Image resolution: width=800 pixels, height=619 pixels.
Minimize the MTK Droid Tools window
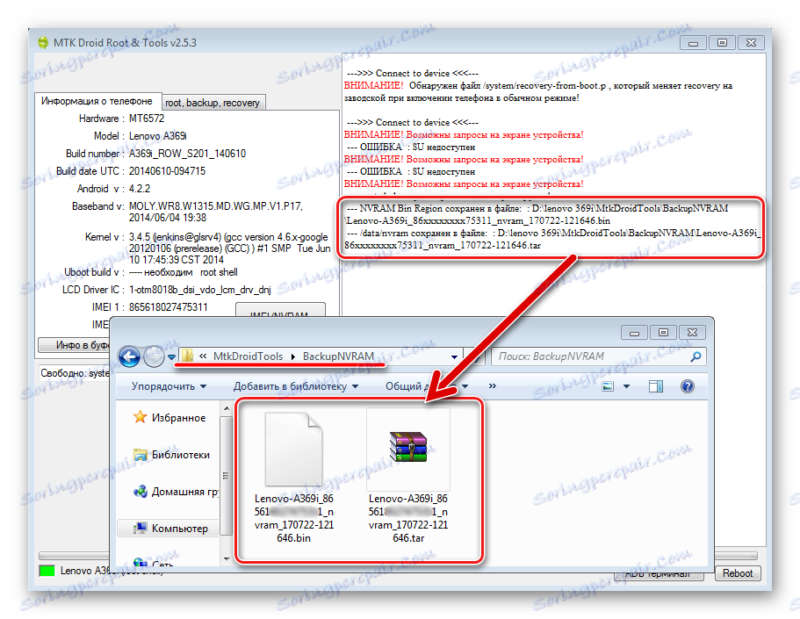[694, 43]
